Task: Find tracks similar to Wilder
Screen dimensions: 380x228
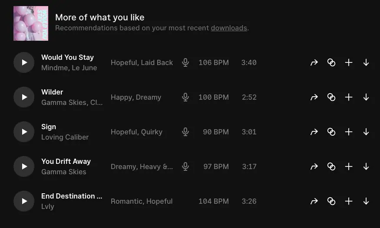Action: point(331,97)
